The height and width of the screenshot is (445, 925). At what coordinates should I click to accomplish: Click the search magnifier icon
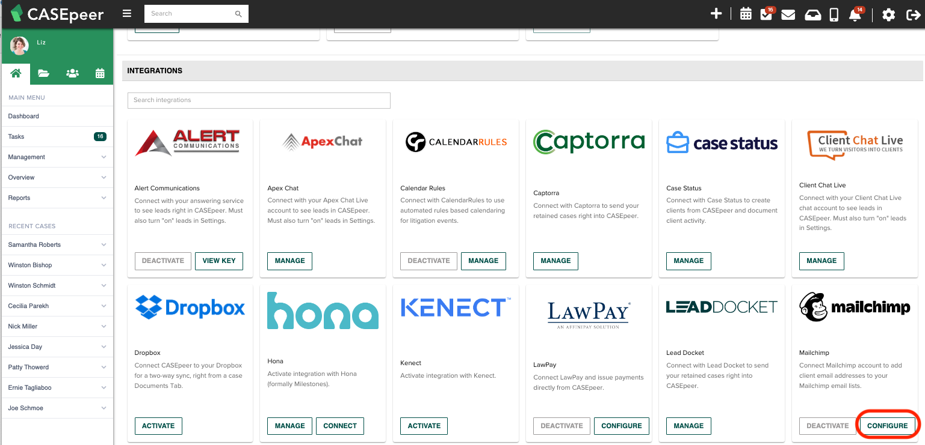[238, 14]
